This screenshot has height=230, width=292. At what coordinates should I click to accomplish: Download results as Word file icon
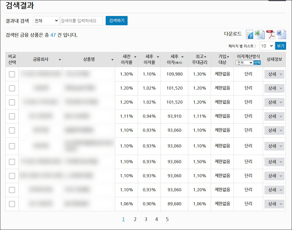[281, 35]
